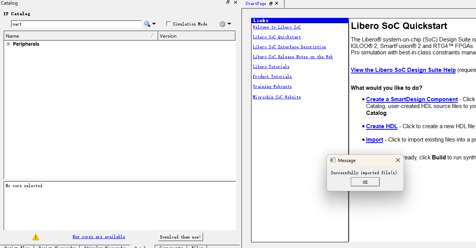Open Libero SoC Quickstart link in Links list

277,37
